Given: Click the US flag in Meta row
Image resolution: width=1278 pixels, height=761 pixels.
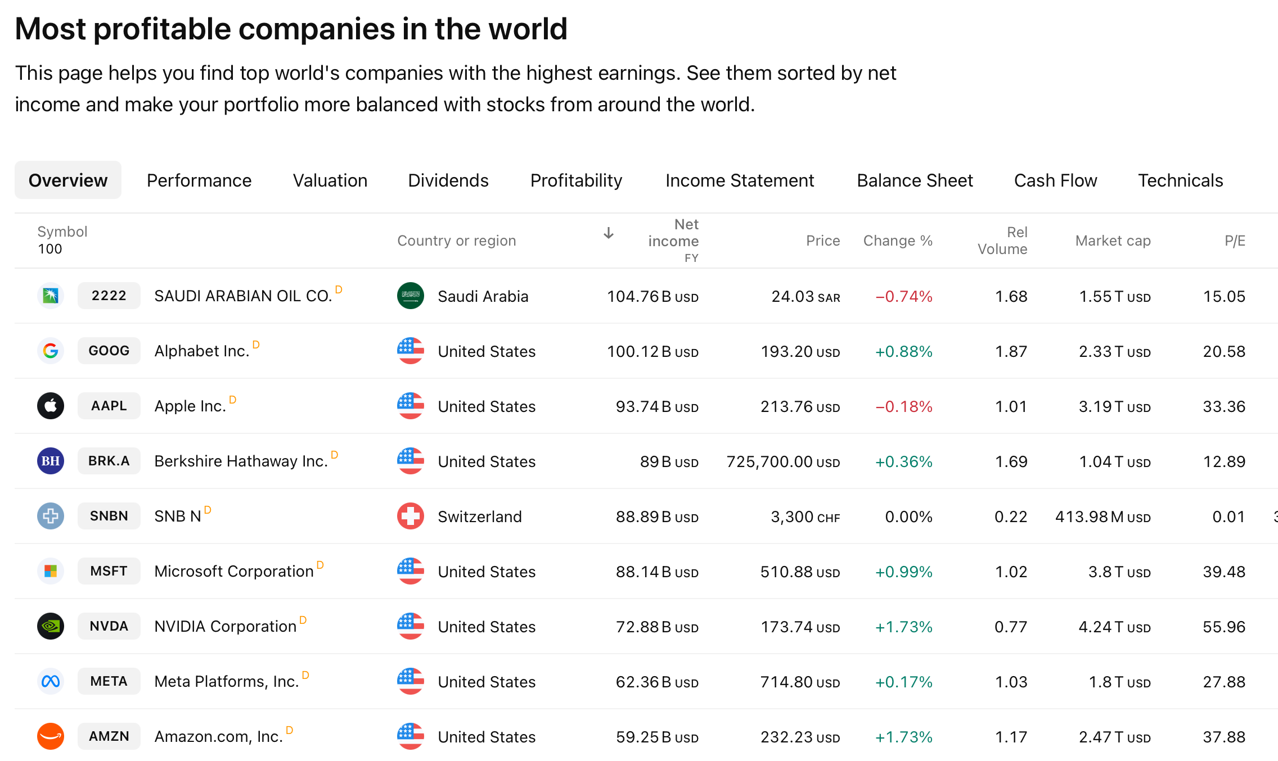Looking at the screenshot, I should [411, 681].
